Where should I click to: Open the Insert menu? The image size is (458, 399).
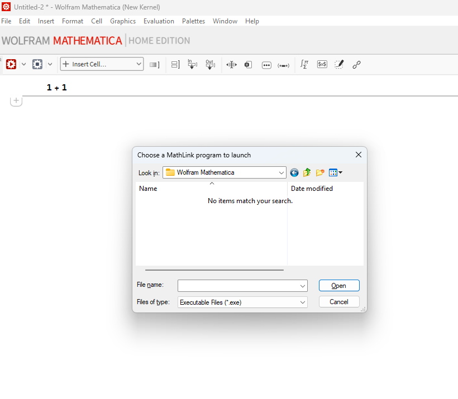point(46,21)
